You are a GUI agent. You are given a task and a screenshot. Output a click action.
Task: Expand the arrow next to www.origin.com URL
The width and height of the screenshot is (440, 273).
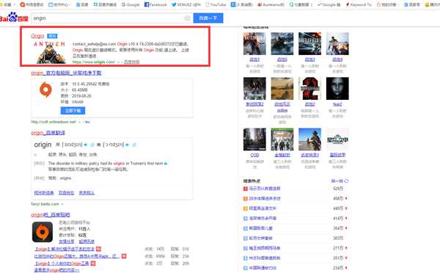[x=118, y=62]
